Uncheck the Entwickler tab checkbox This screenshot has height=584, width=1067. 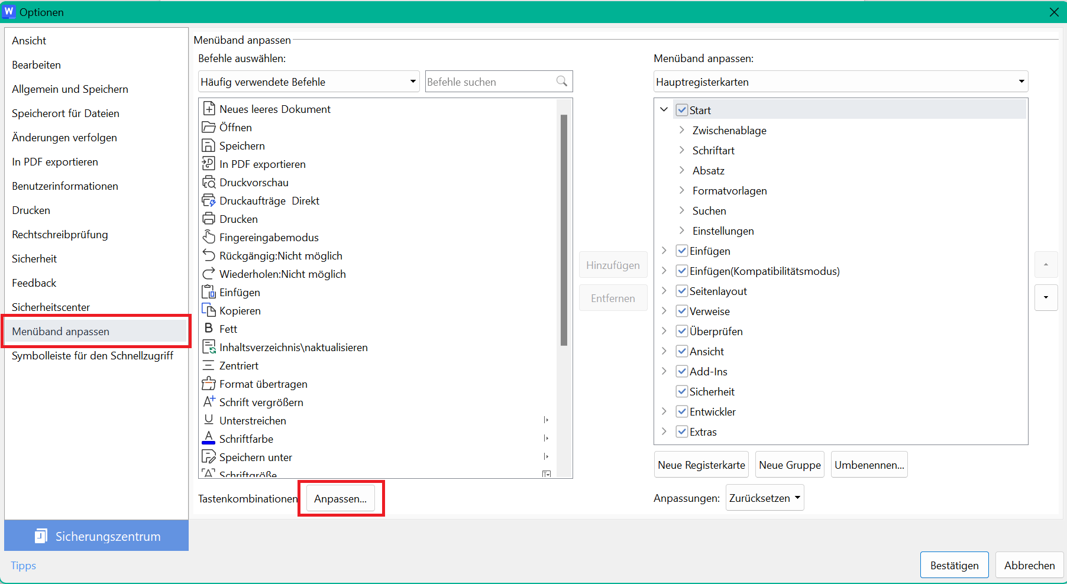[x=682, y=412]
